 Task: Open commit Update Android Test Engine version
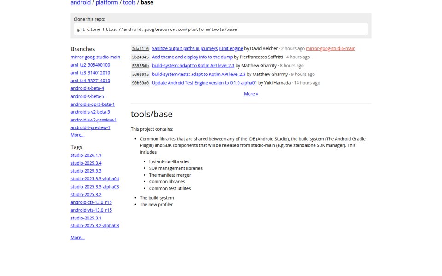pyautogui.click(x=204, y=83)
